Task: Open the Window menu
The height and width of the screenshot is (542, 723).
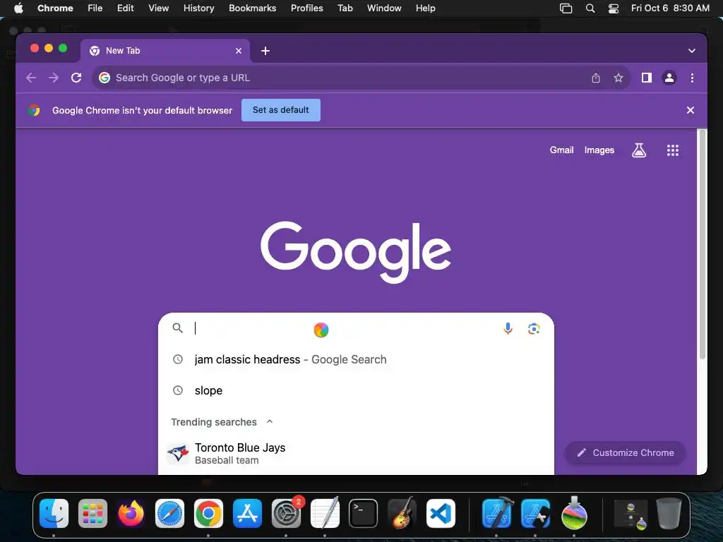Action: (x=384, y=8)
